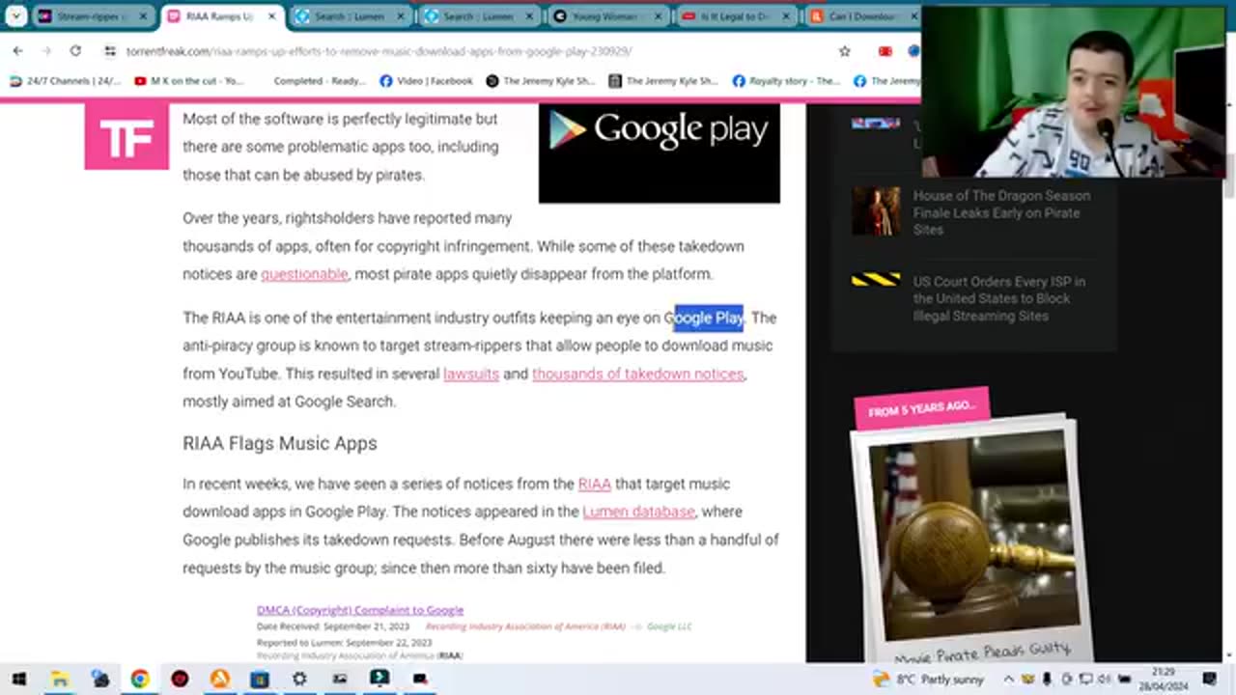1236x695 pixels.
Task: Open Settings gear in the taskbar
Action: coord(299,680)
